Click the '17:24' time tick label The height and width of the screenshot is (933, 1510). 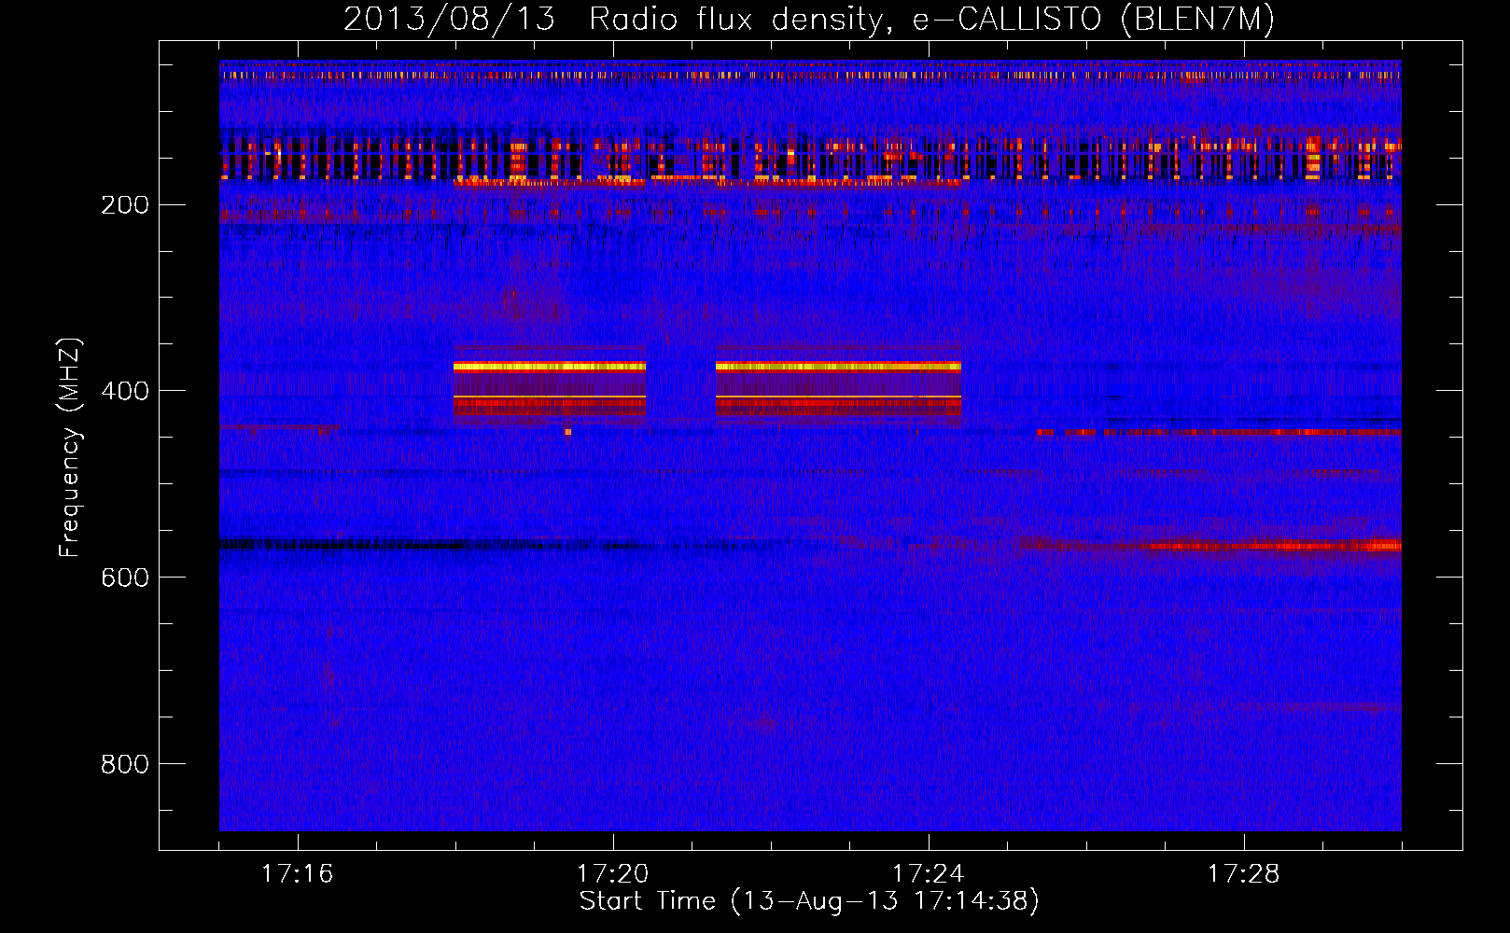click(x=928, y=874)
